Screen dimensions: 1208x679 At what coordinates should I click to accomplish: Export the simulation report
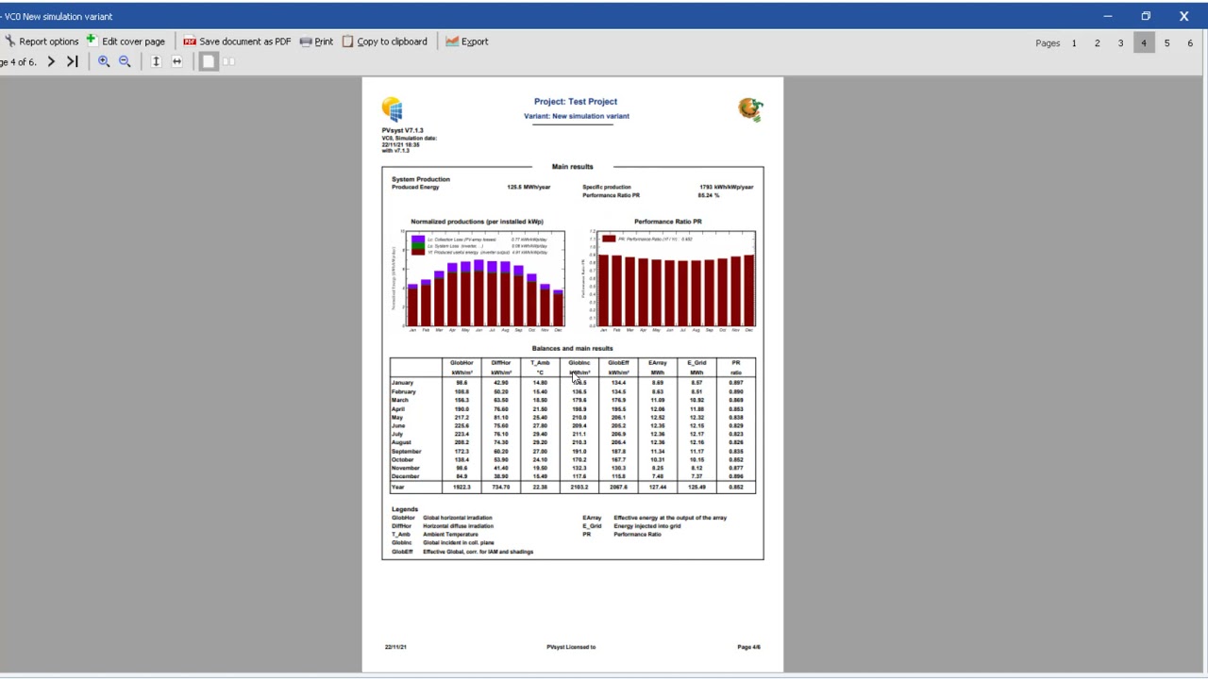[x=467, y=41]
